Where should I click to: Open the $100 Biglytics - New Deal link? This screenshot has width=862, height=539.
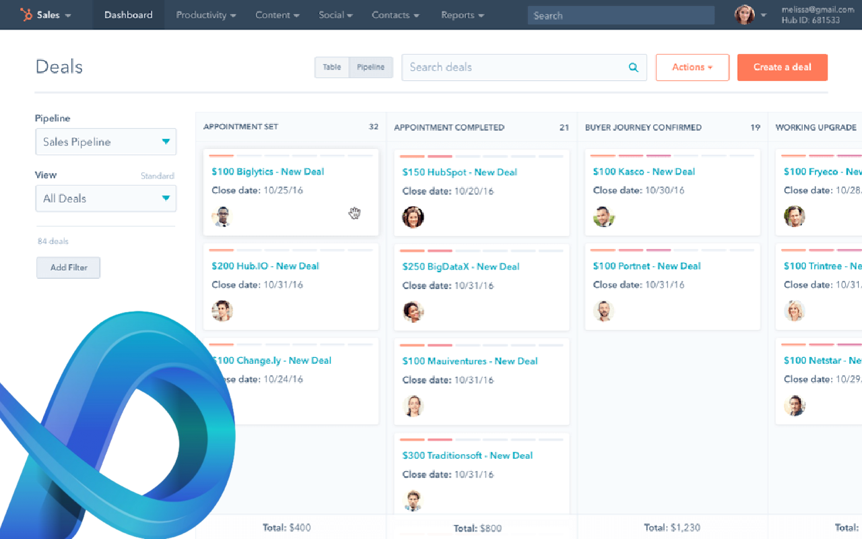268,172
